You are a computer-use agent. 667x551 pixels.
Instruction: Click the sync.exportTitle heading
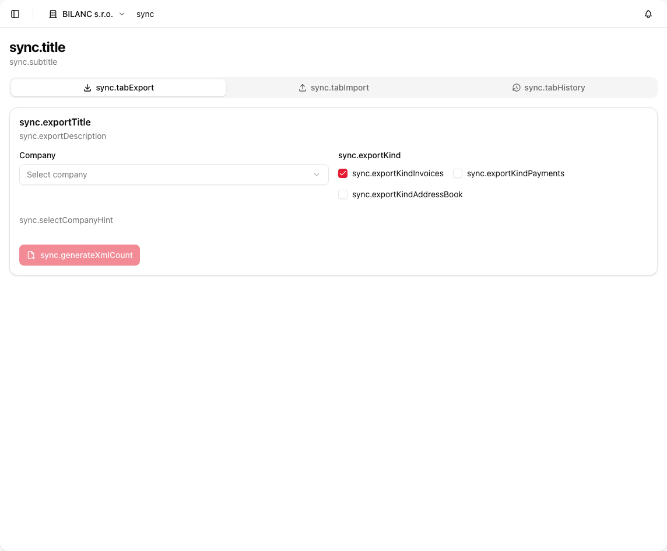pyautogui.click(x=55, y=122)
